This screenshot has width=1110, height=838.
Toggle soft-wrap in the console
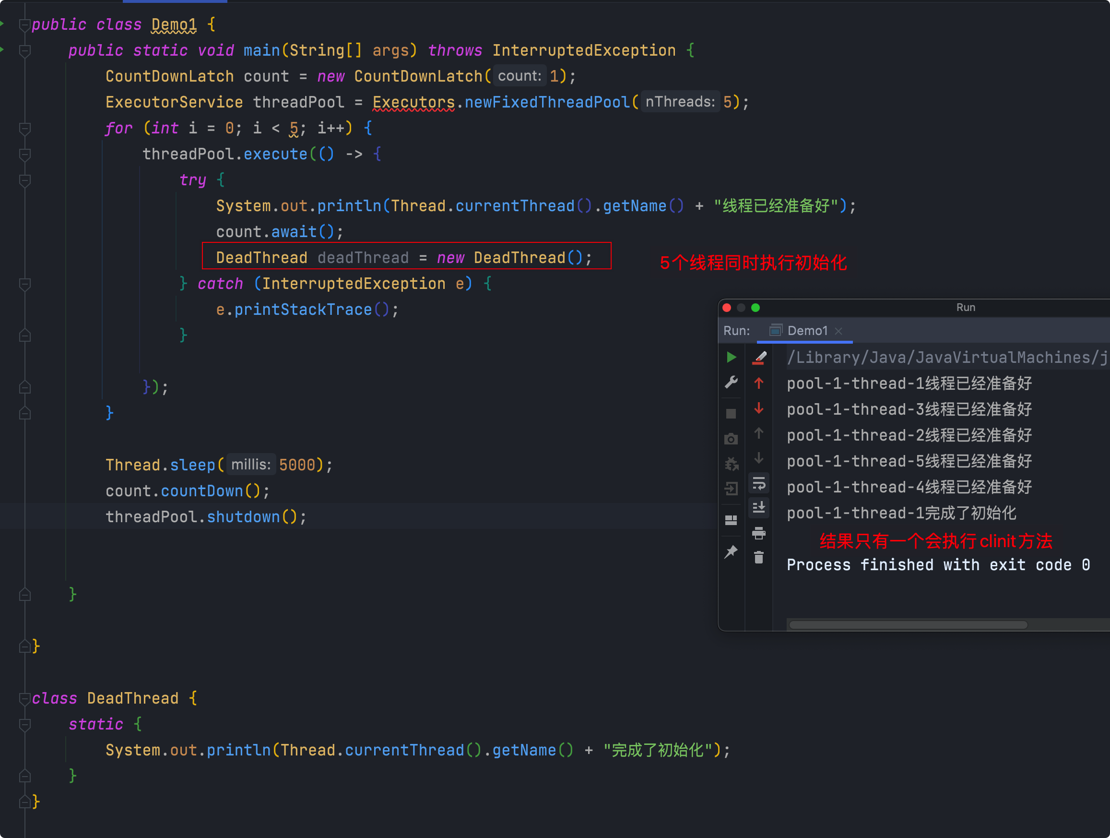[x=759, y=483]
